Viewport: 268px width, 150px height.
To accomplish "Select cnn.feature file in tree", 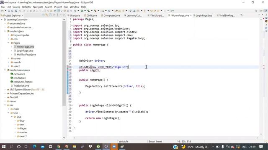I will (x=20, y=78).
